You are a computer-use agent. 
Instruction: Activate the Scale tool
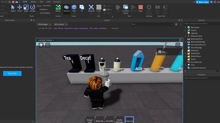pyautogui.click(x=26, y=7)
